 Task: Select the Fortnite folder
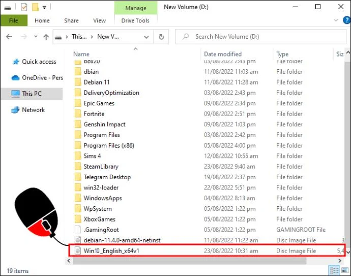(x=94, y=114)
